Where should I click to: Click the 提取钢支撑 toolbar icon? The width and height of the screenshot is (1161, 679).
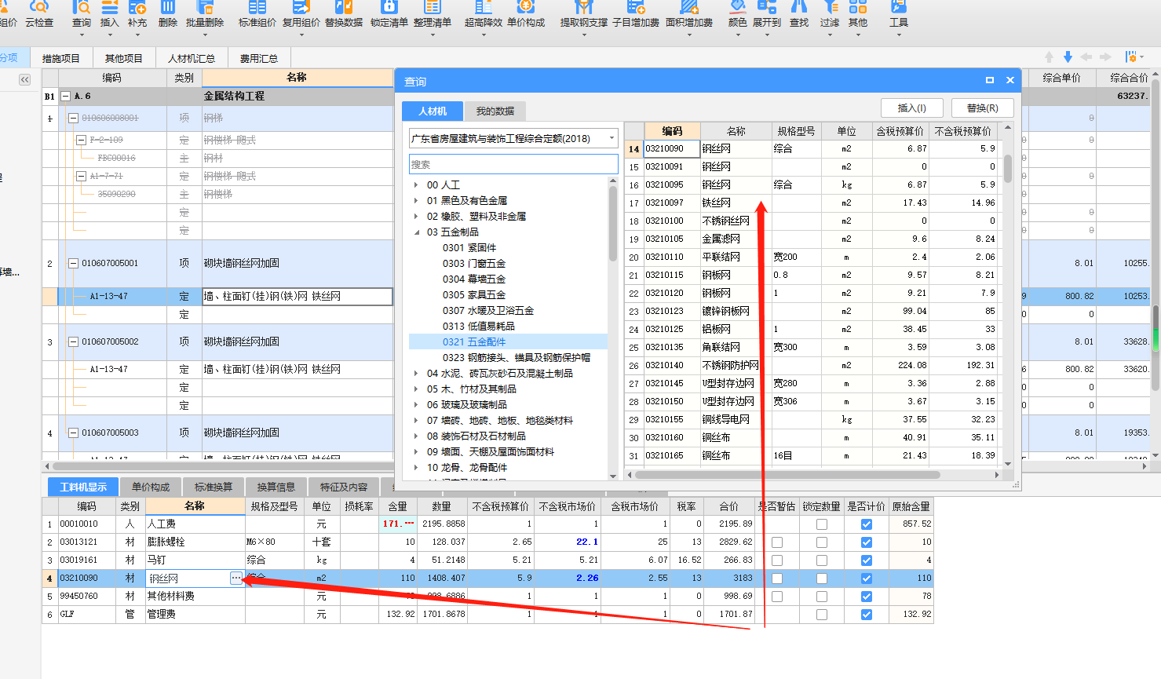click(x=584, y=14)
